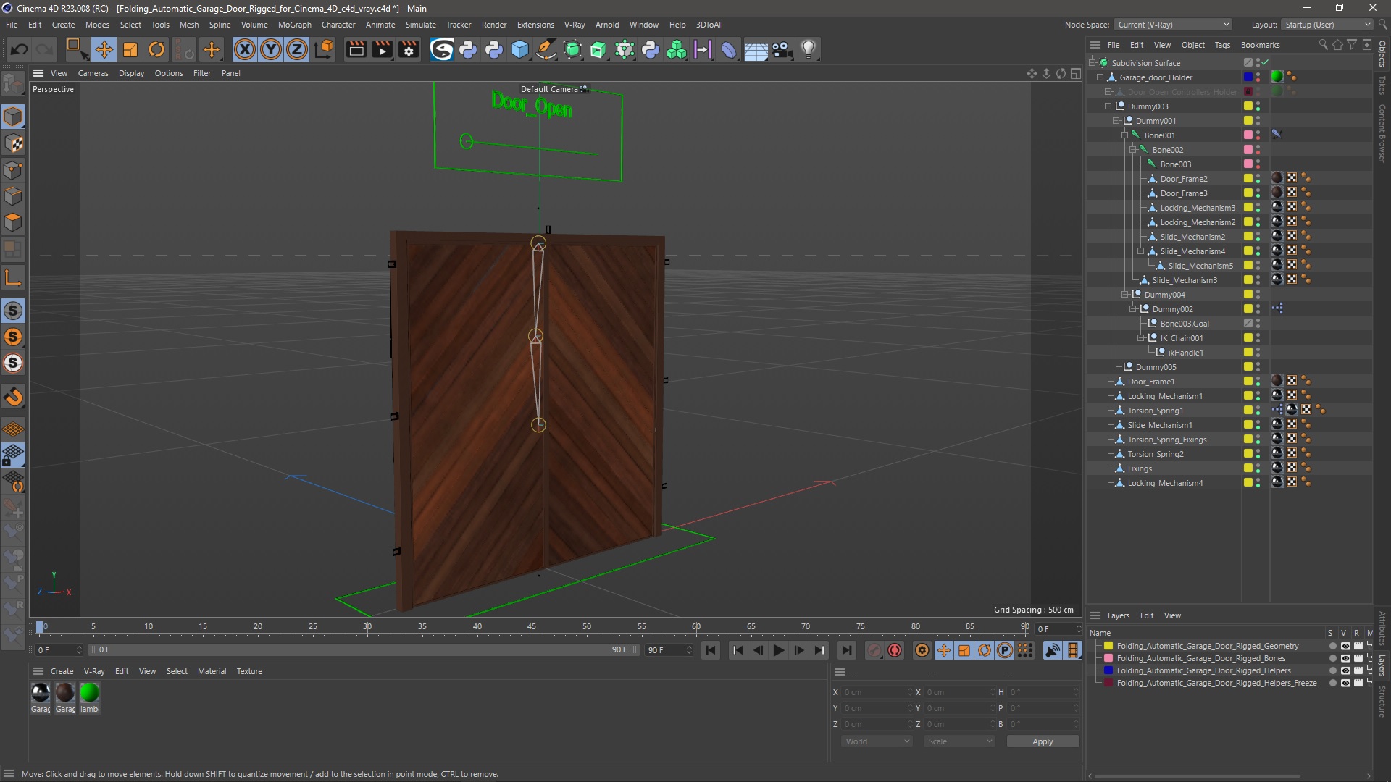
Task: Click the Light bulb icon
Action: tap(809, 49)
